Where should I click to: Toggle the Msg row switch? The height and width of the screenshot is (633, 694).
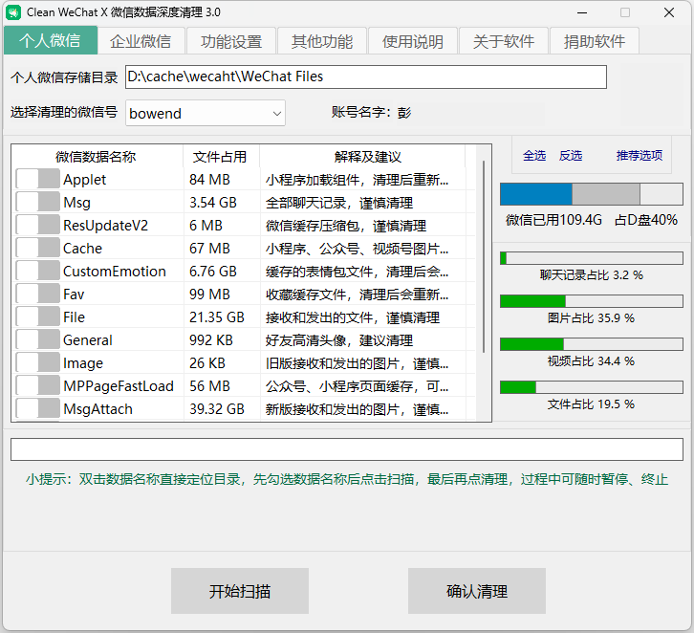37,203
